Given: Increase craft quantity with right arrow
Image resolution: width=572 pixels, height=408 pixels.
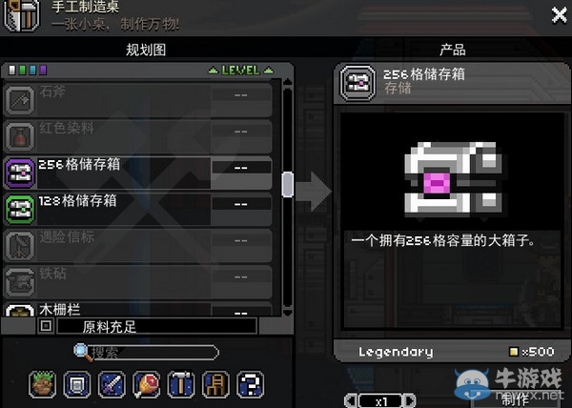Looking at the screenshot, I should tap(410, 400).
